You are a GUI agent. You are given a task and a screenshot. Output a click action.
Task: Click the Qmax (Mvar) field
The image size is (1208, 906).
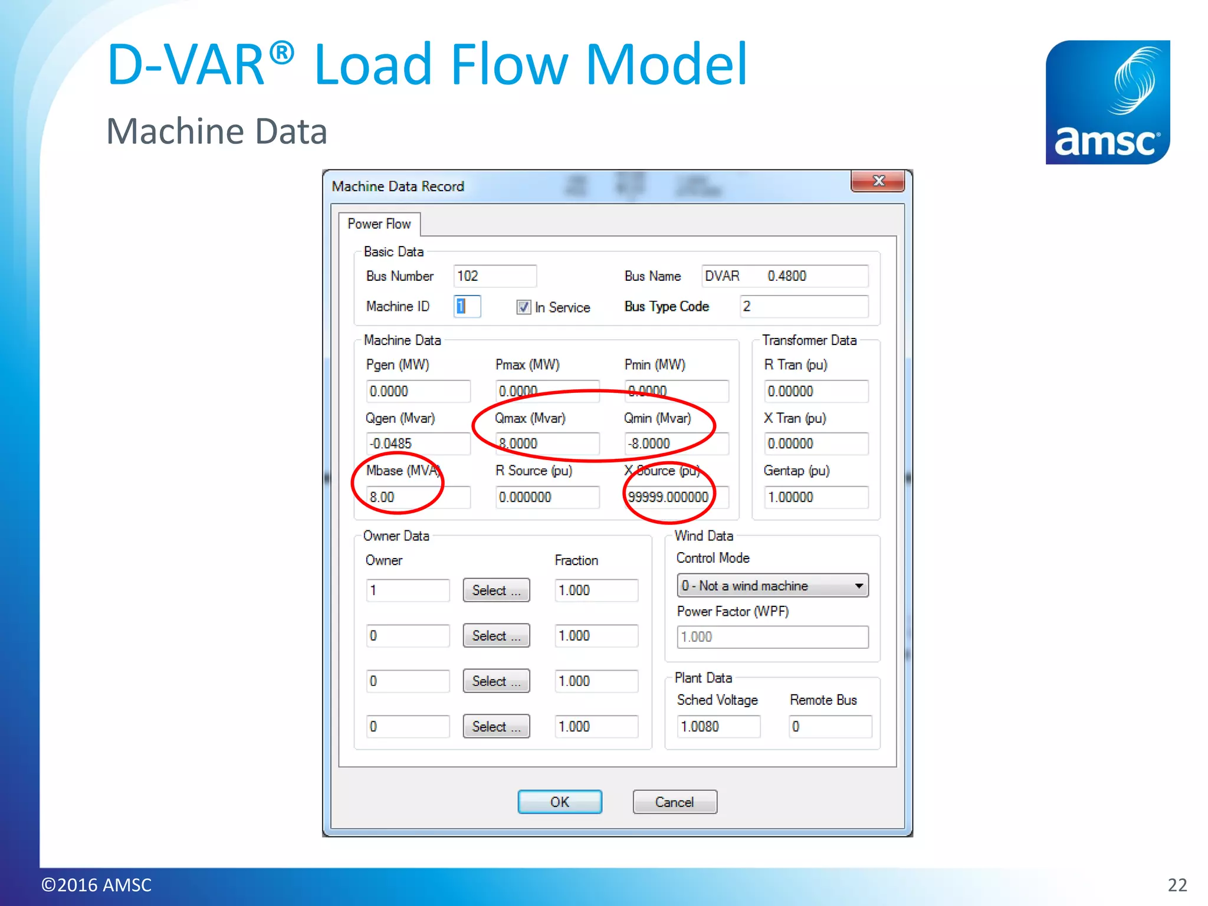(x=547, y=444)
